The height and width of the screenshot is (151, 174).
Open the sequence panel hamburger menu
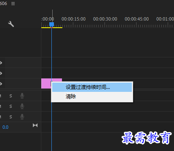13,3
